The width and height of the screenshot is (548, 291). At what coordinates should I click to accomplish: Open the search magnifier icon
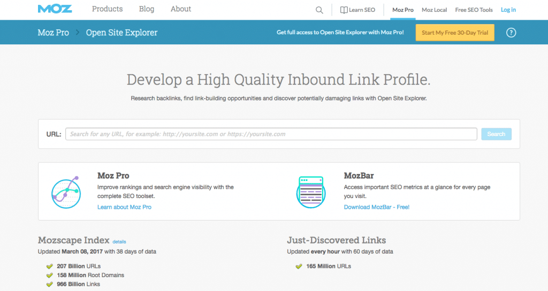(319, 10)
